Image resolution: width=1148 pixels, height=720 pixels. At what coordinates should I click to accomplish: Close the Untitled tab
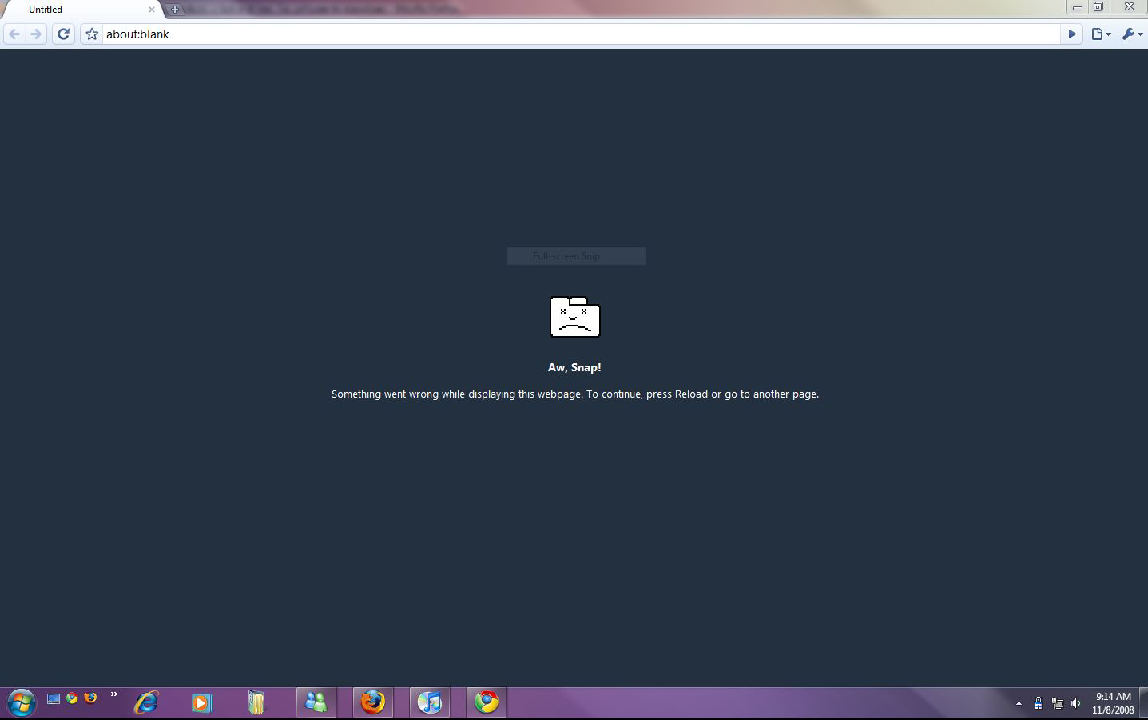[x=152, y=10]
